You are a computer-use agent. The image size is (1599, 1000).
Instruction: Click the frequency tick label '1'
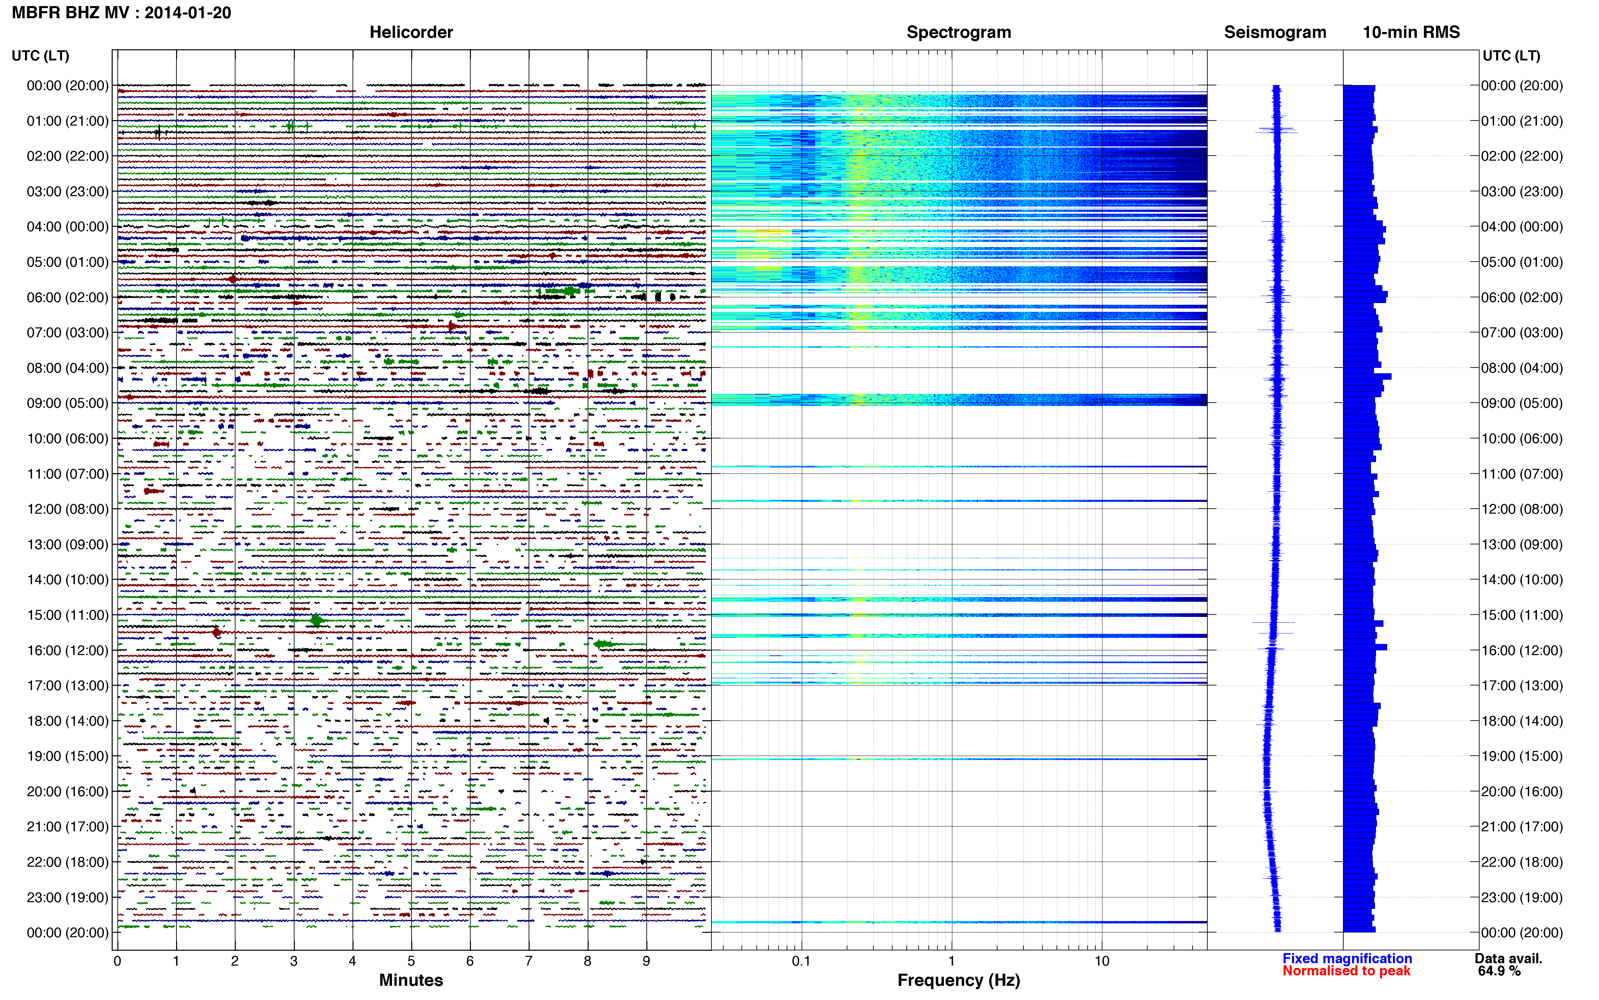coord(951,961)
